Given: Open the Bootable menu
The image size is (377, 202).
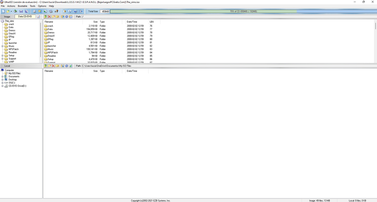Looking at the screenshot, I should coord(22,6).
